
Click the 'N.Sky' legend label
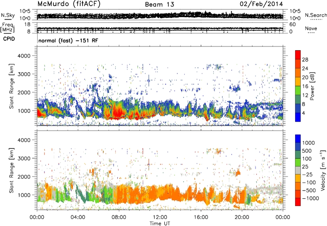click(x=8, y=15)
